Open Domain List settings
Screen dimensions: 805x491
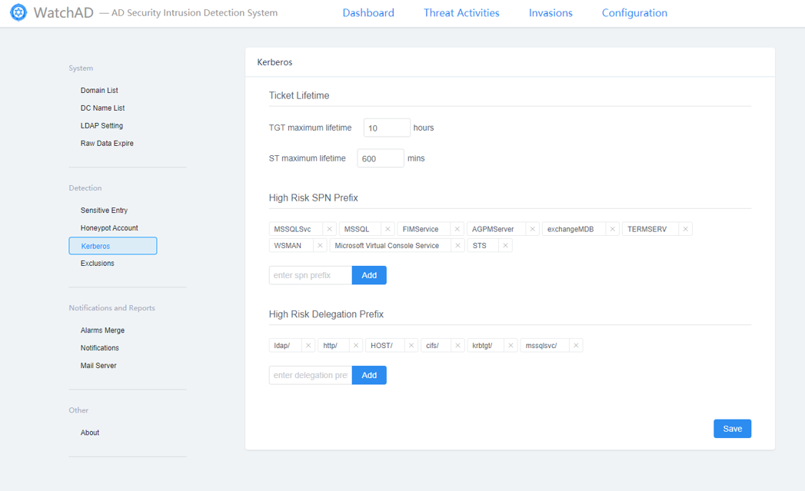click(x=99, y=91)
